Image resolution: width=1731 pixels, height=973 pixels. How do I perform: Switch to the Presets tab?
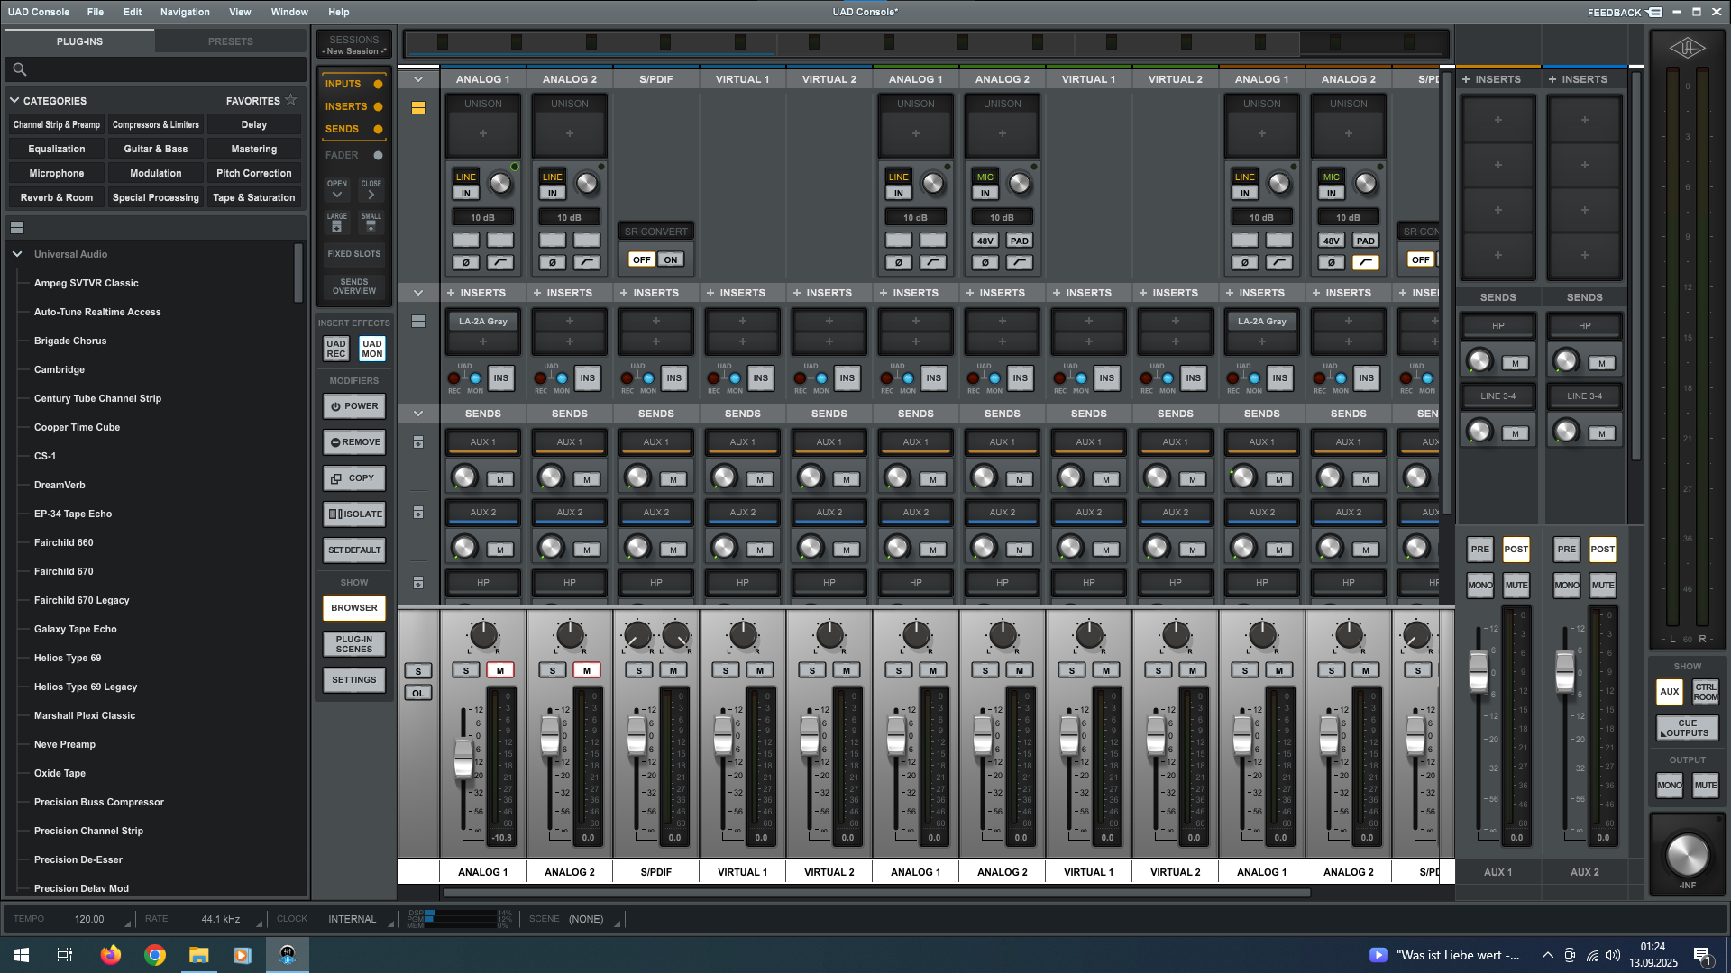[231, 41]
